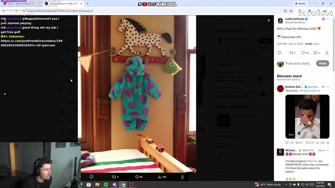Screen dimensions: 335x188
Task: Click the reply icon below the photo
Action: click(x=91, y=177)
